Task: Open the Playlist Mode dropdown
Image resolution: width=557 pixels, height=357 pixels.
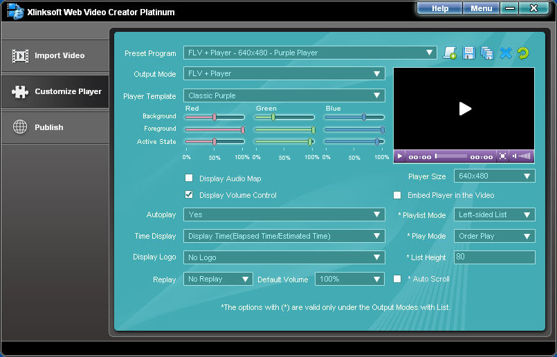Action: pos(495,214)
